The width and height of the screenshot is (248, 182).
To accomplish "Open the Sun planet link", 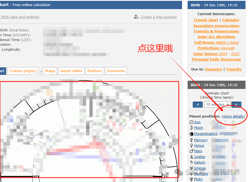I will point(197,122).
